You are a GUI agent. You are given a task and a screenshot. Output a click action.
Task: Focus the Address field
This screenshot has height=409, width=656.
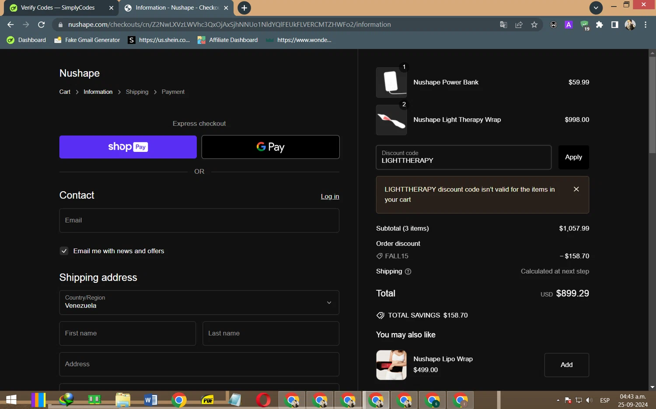coord(199,364)
